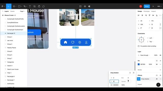Click Align left icon
The height and width of the screenshot is (91, 163).
pos(139,15)
